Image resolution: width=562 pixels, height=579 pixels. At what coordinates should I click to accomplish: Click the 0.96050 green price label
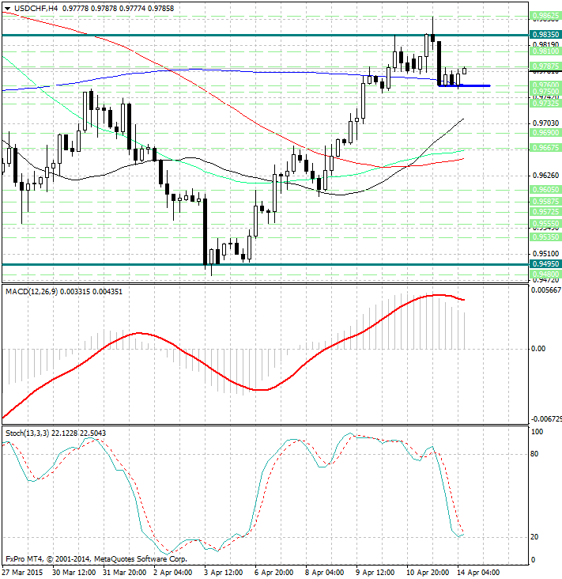(546, 190)
